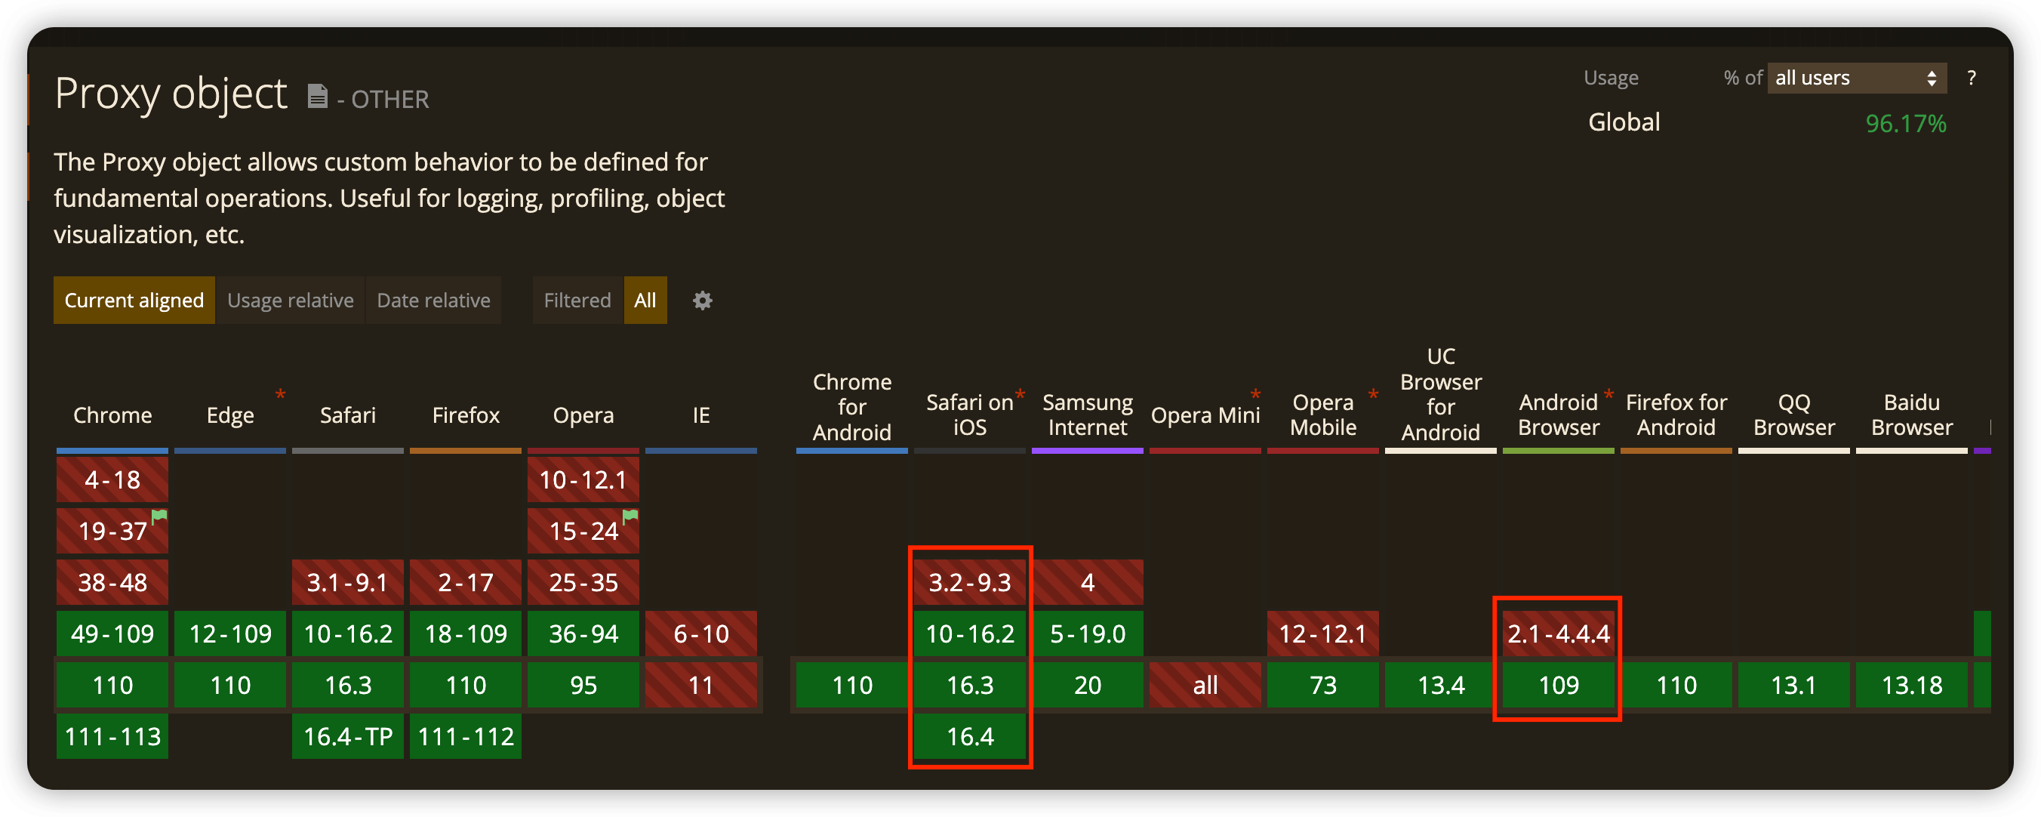Click the Edge column header
2041x817 pixels.
coord(229,415)
